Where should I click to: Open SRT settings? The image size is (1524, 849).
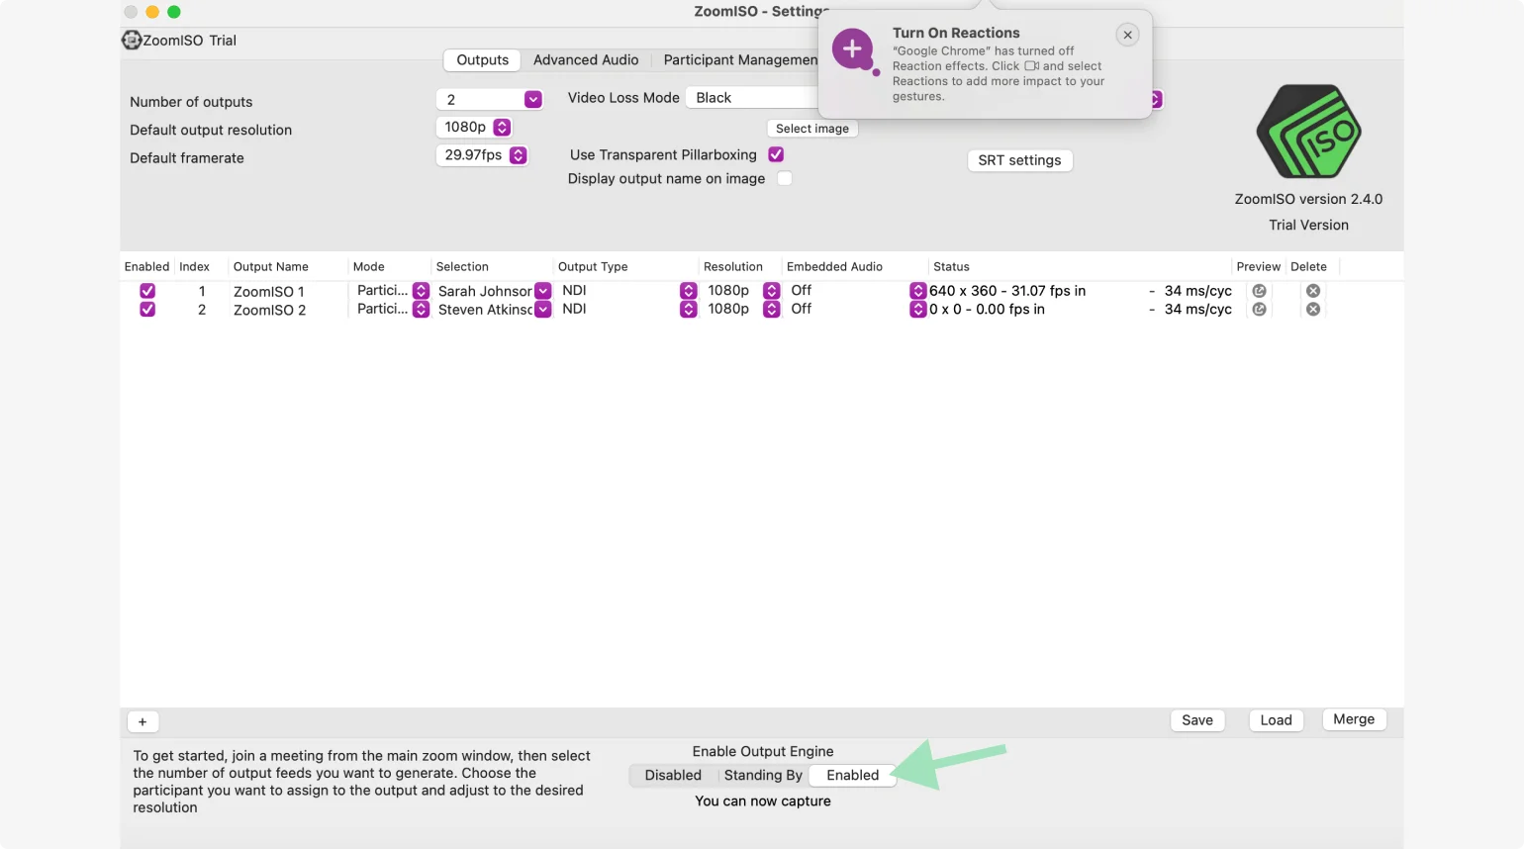(x=1019, y=160)
